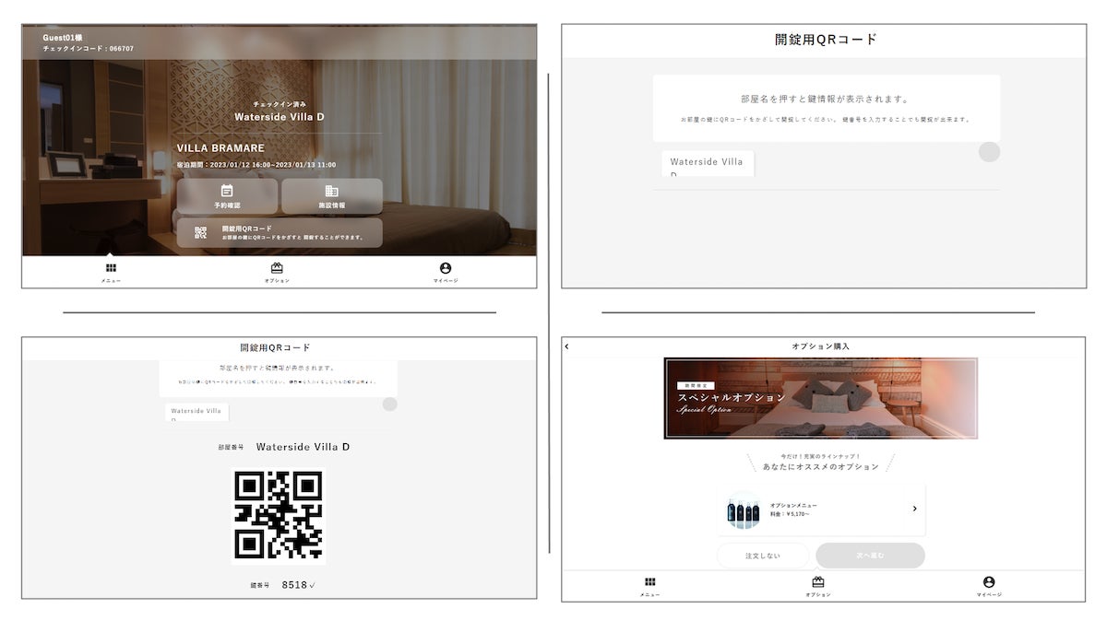Click あなたにオススメのオプション heading
1107x621 pixels.
click(x=821, y=467)
